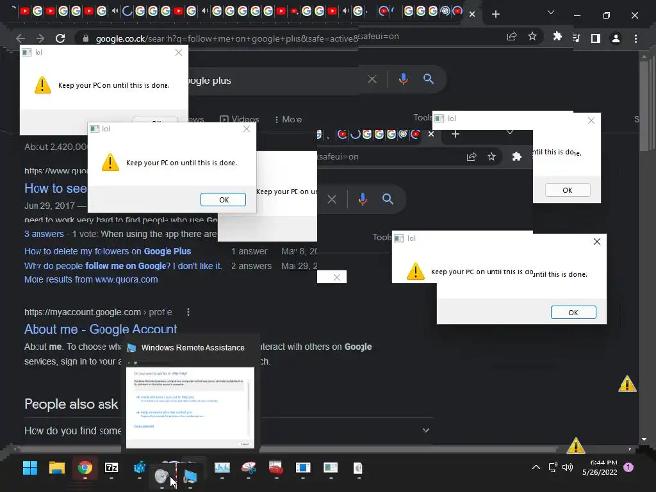The width and height of the screenshot is (656, 492).
Task: Open 'About me - Google Account' result
Action: 101,329
